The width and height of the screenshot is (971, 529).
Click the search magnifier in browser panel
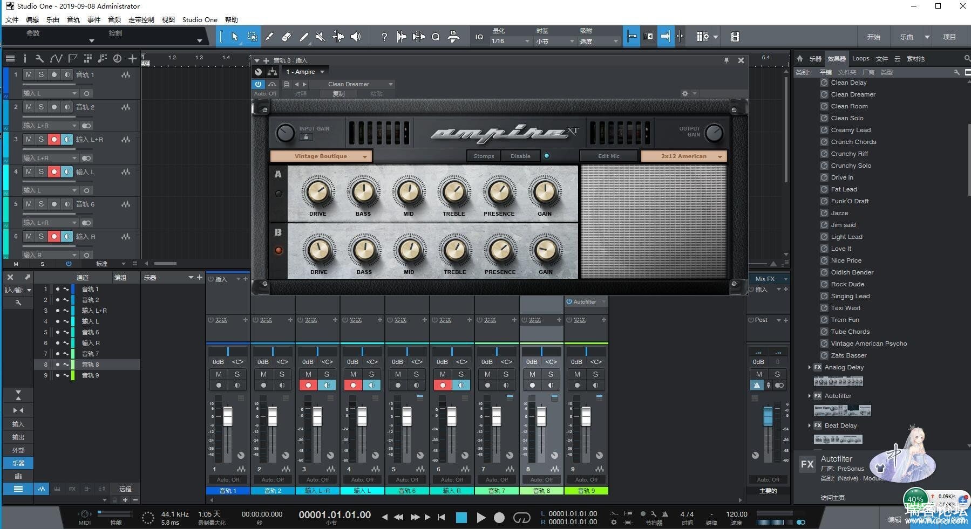tap(967, 58)
